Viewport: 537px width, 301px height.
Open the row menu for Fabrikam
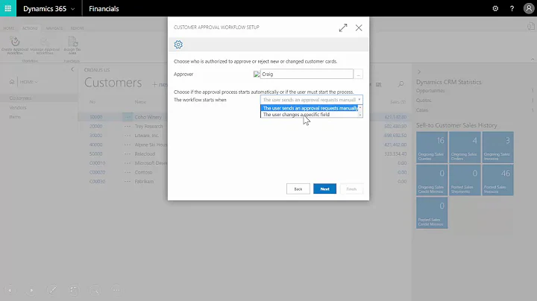128,182
